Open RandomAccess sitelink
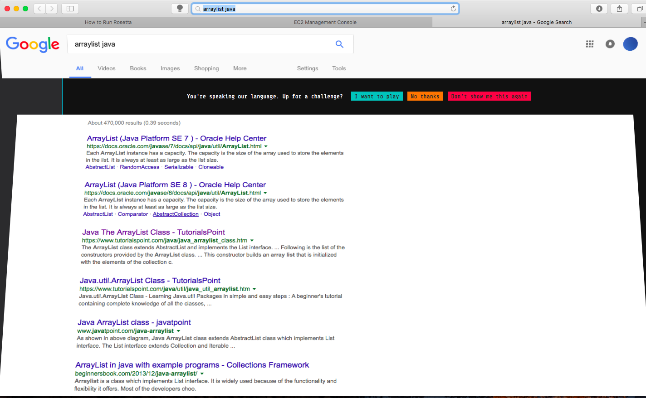 (140, 167)
